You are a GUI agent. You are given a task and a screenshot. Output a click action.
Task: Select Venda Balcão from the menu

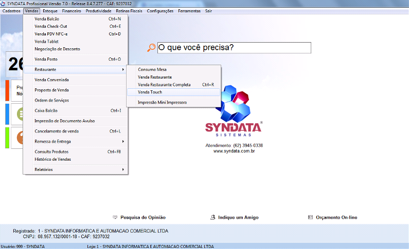point(76,19)
